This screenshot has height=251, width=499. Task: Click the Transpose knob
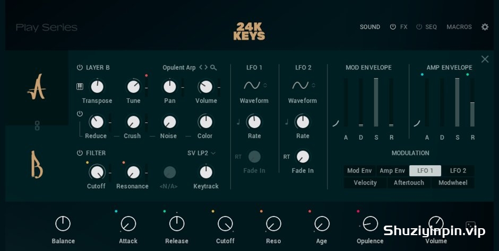97,87
